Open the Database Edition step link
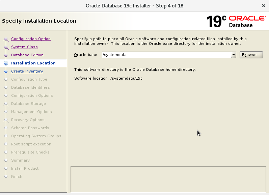This screenshot has width=269, height=195. pos(27,55)
